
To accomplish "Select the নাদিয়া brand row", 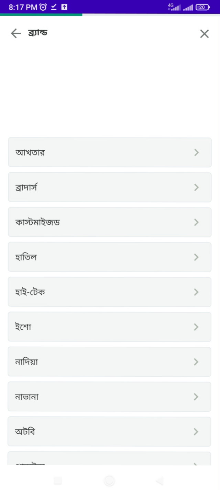I will click(110, 362).
